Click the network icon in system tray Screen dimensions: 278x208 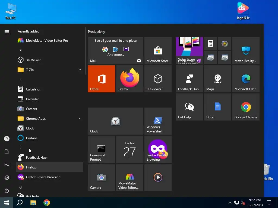236,203
